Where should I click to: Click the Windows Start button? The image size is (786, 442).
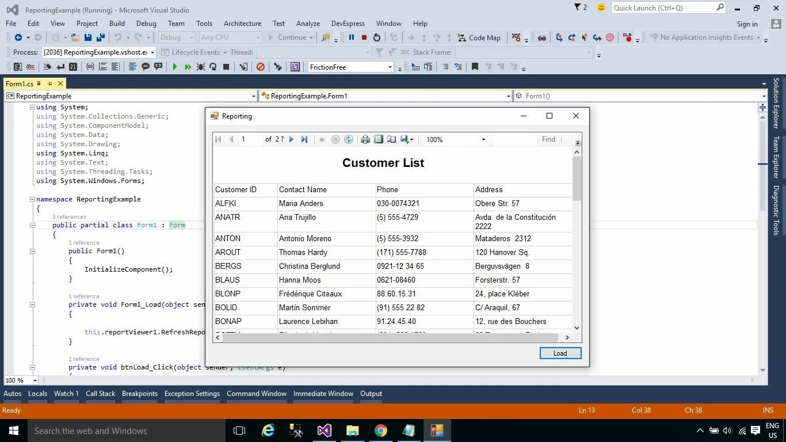[x=14, y=430]
